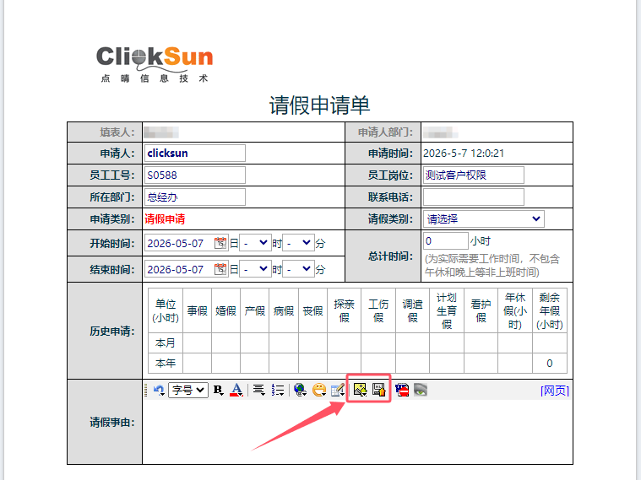
Task: Open start time minute dropdown
Action: 298,244
